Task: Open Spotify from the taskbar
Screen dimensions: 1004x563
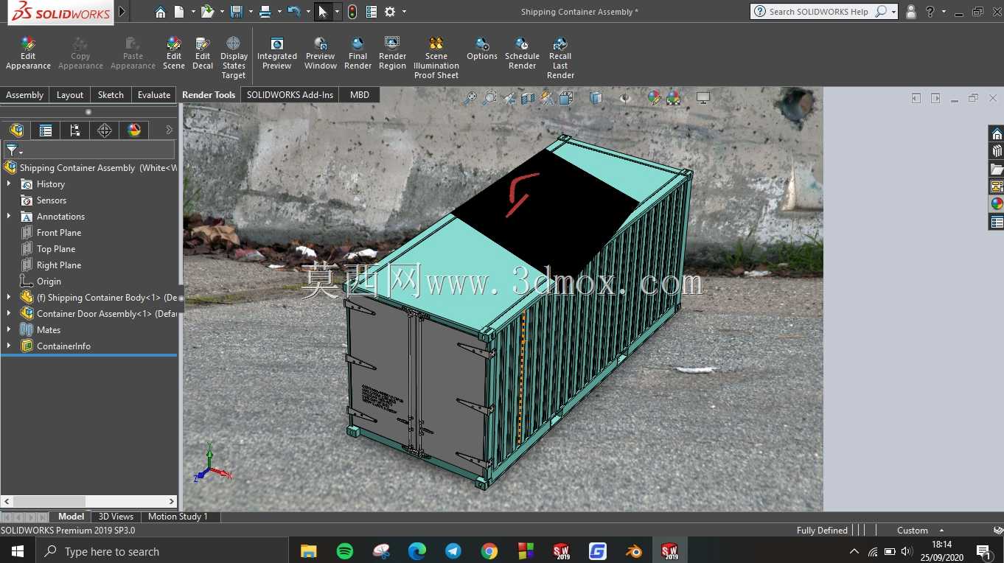Action: [x=344, y=551]
